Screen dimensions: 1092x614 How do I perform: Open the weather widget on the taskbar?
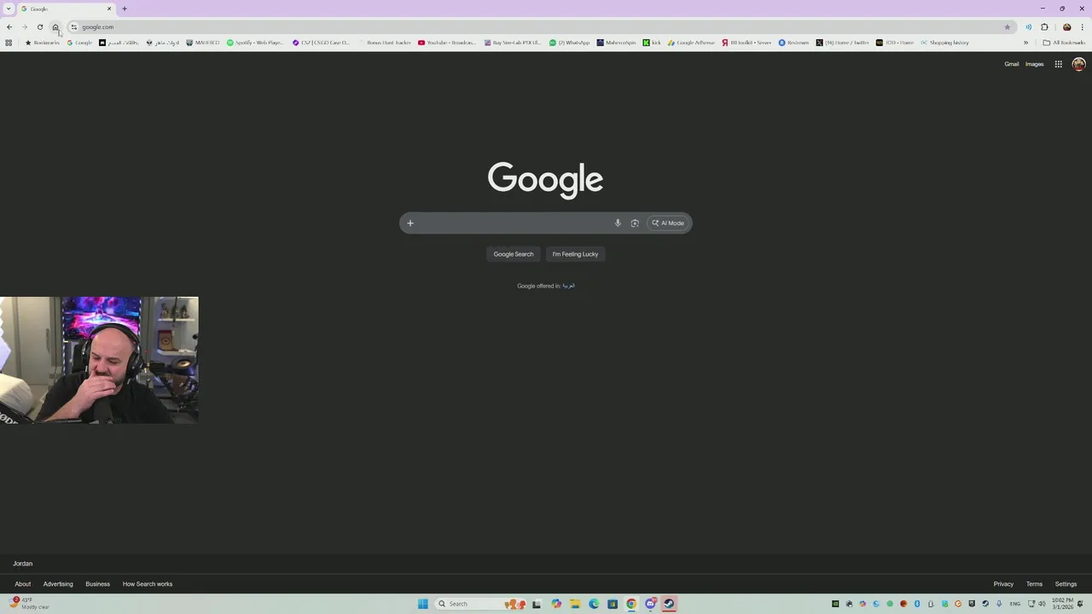tap(30, 604)
